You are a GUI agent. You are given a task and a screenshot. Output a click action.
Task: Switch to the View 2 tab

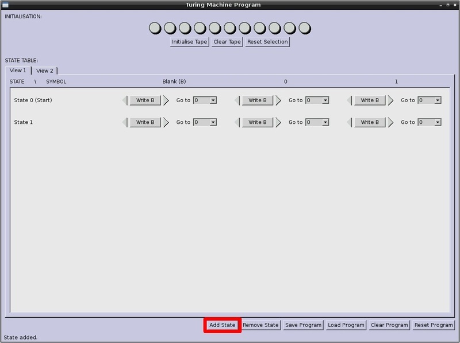(44, 71)
